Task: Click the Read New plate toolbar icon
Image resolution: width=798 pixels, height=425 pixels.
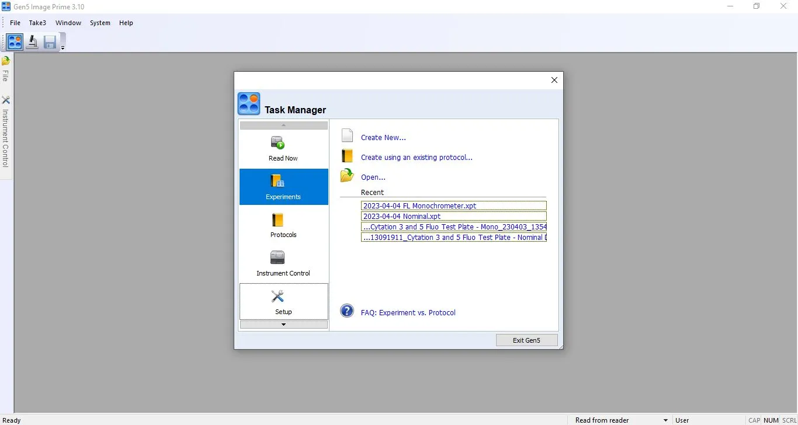Action: click(32, 42)
